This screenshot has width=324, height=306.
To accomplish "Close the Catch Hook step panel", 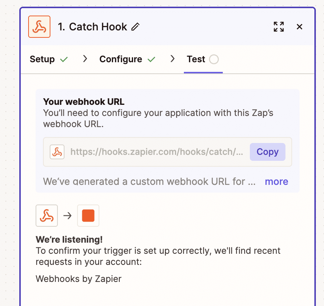I will (299, 27).
